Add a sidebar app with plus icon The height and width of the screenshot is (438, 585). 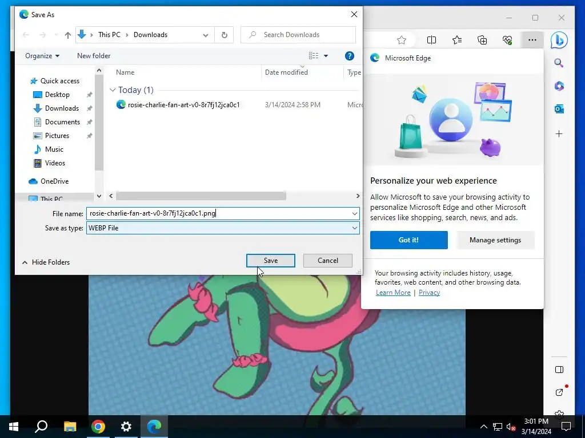[x=559, y=133]
